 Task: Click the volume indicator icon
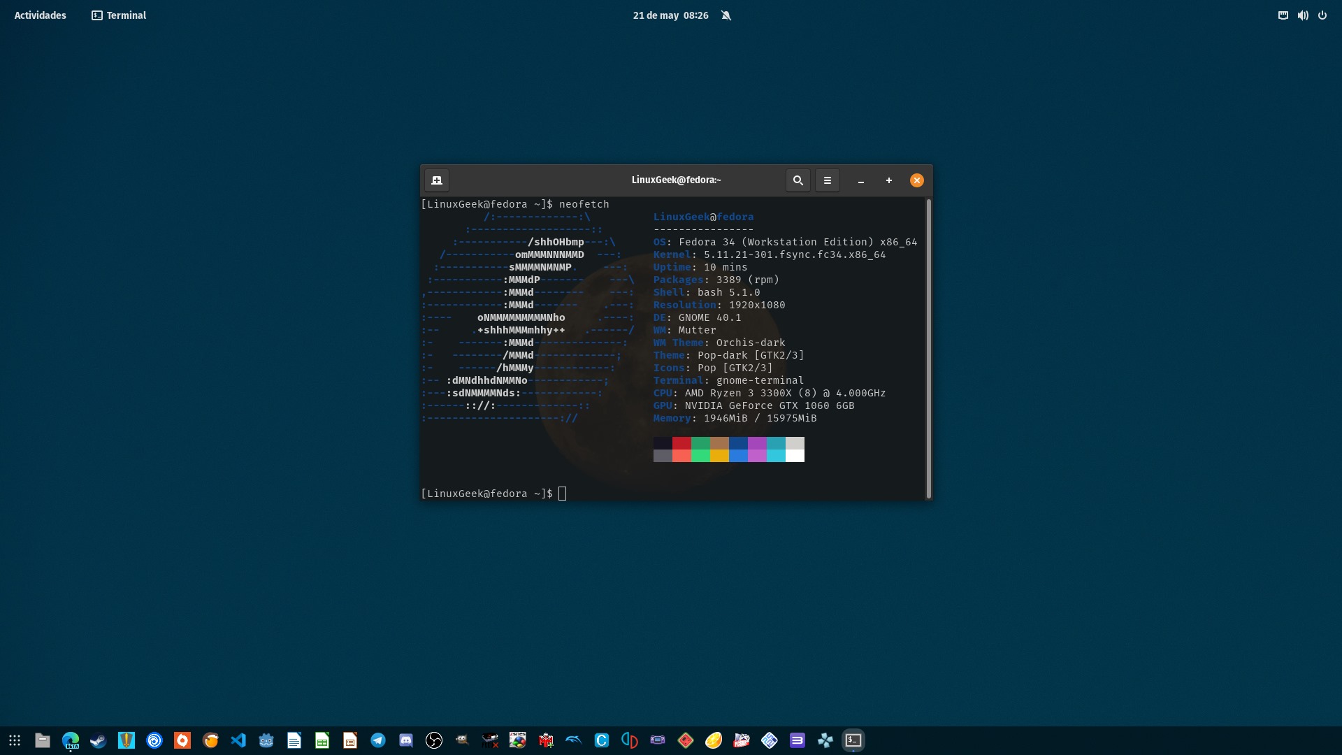pos(1303,15)
